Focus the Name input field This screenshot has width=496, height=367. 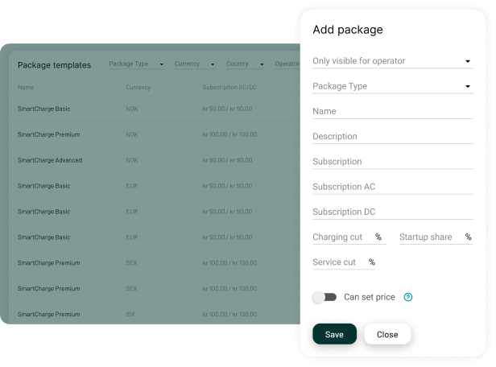tap(392, 111)
